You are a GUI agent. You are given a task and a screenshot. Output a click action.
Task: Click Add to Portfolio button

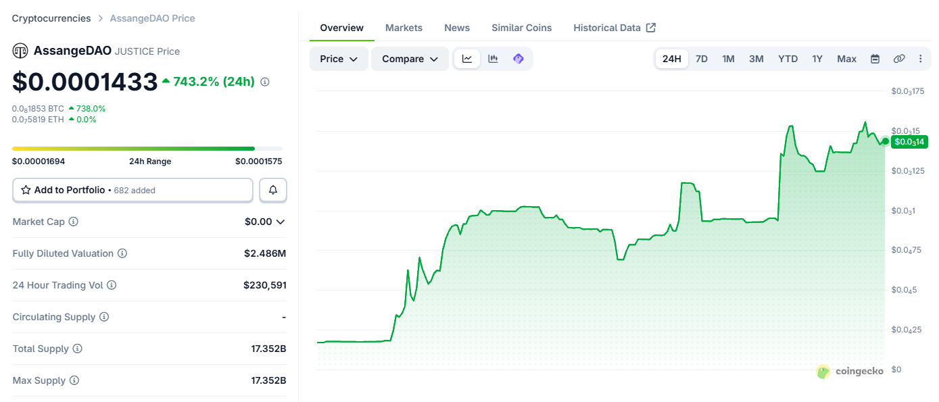click(133, 190)
